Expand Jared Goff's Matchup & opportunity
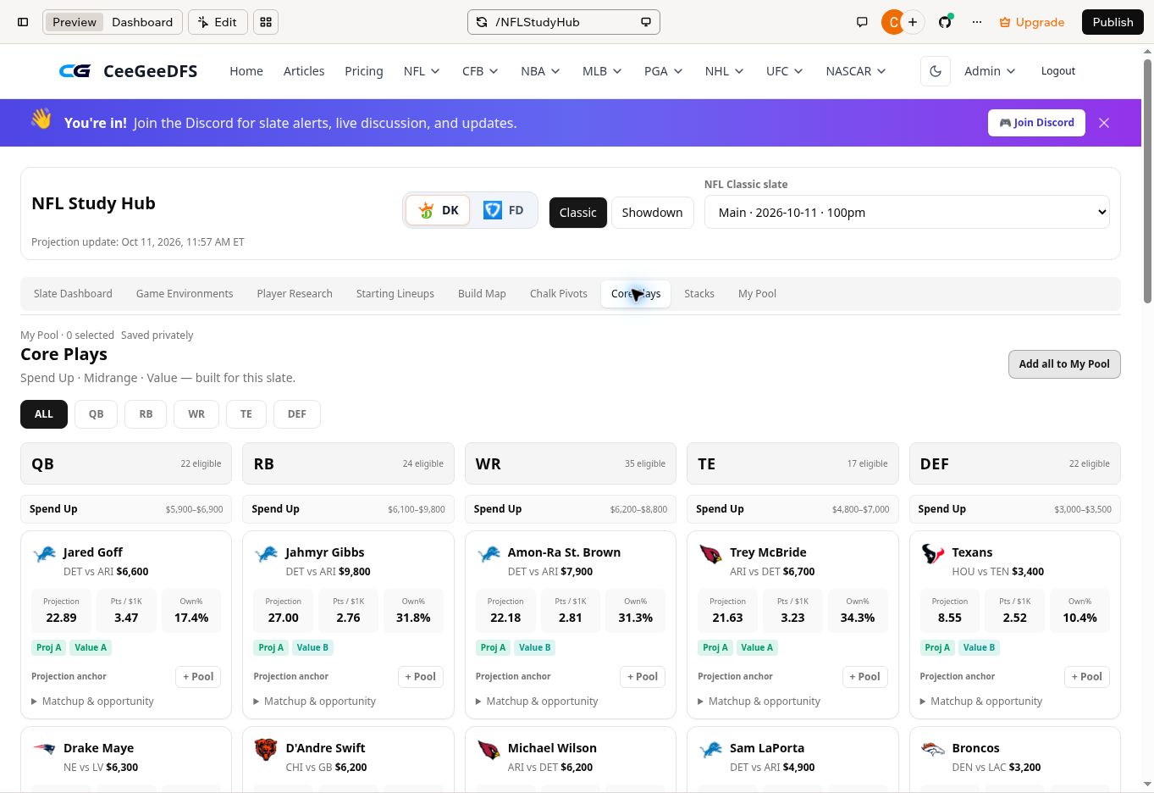This screenshot has width=1154, height=793. (92, 701)
